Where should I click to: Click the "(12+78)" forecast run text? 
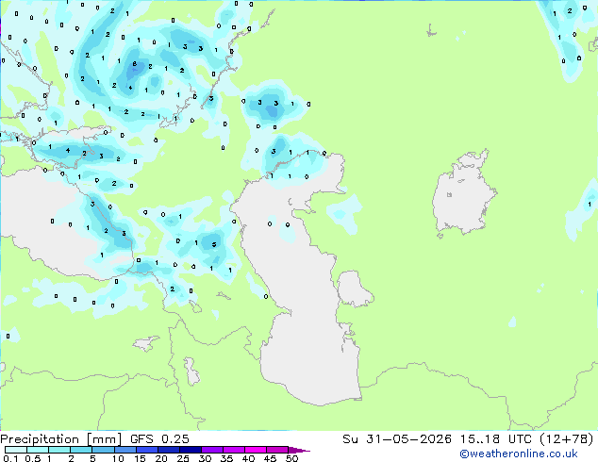566,438
